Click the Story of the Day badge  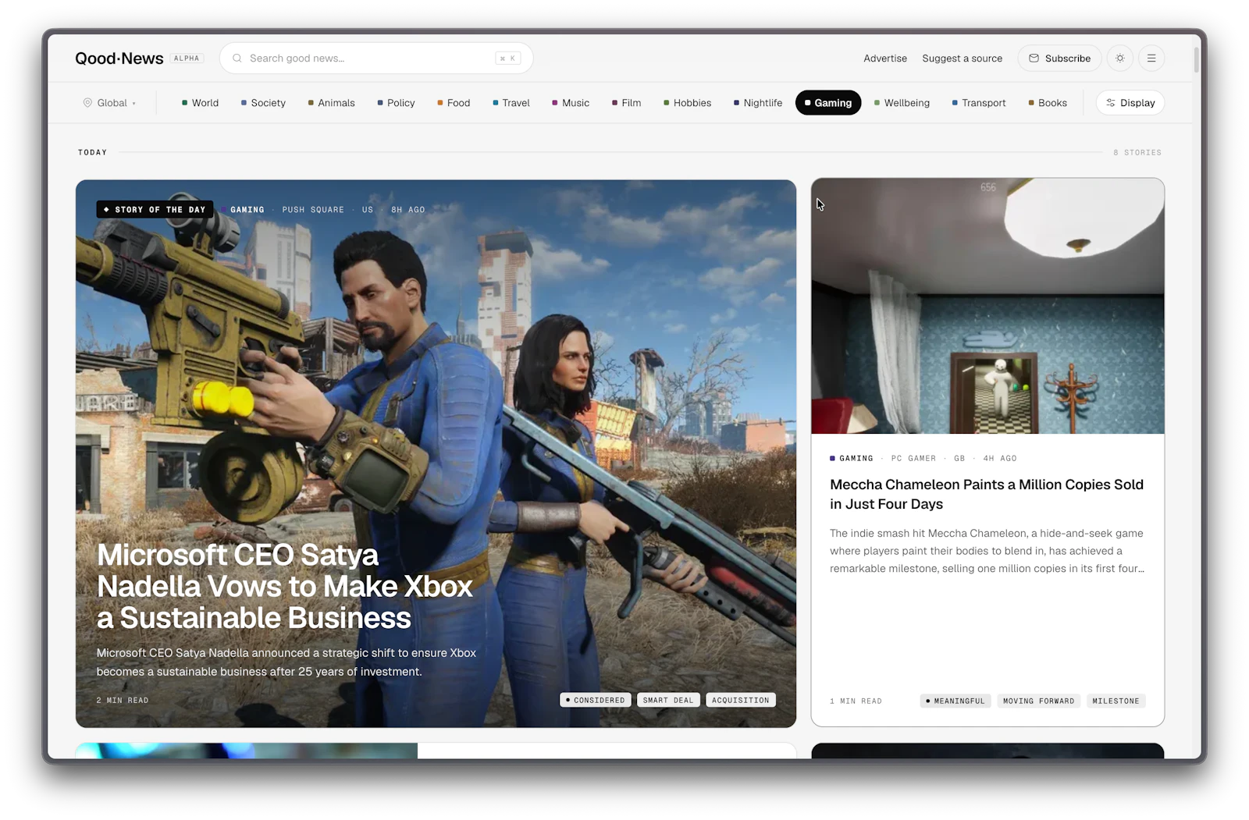[155, 210]
